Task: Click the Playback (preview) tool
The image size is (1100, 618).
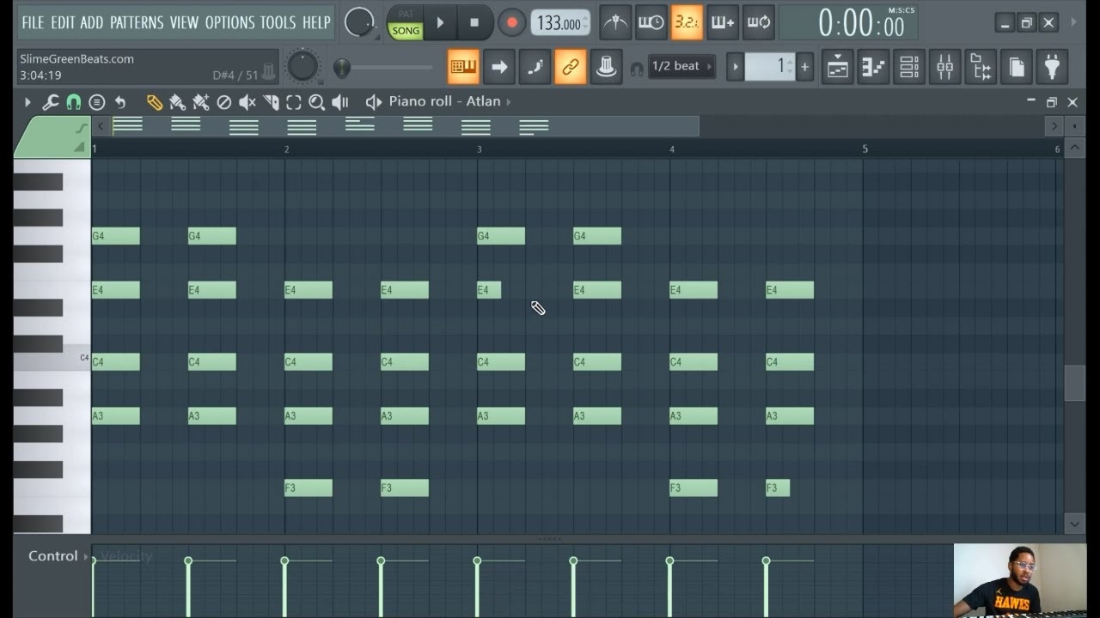Action: [x=339, y=101]
